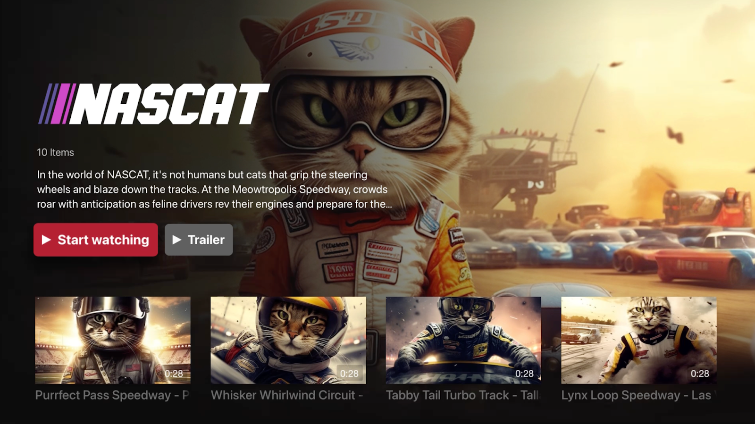Screen dimensions: 755x424
Task: Click the 10 Items label
Action: [x=55, y=152]
